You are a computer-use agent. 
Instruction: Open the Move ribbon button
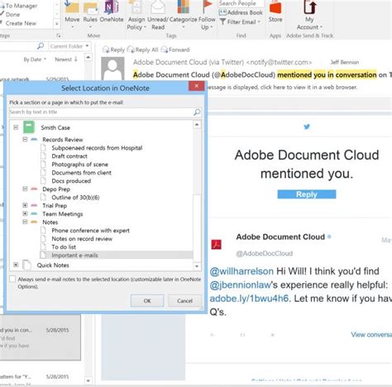(72, 14)
